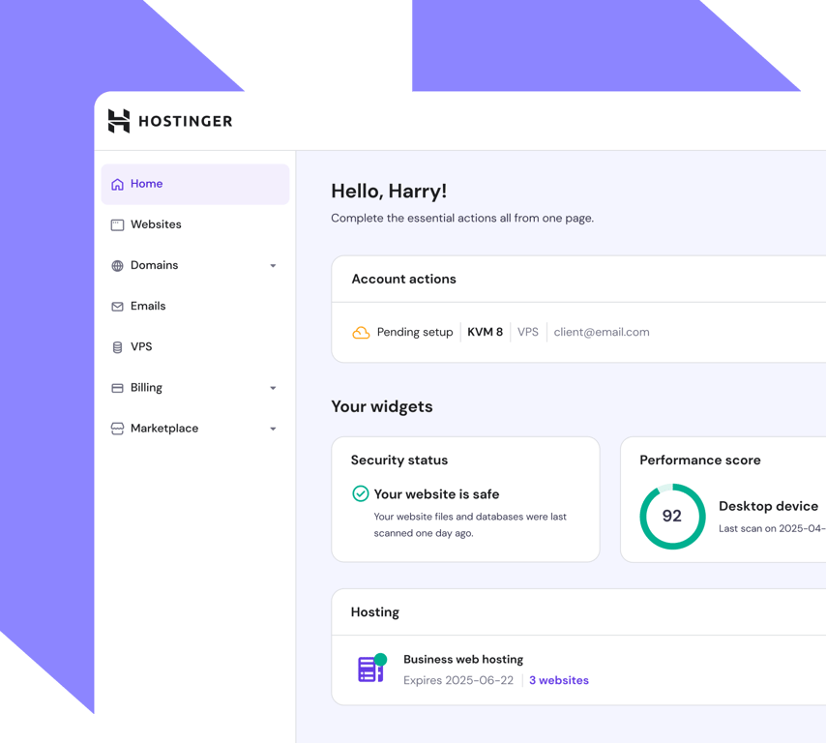Image resolution: width=826 pixels, height=743 pixels.
Task: Click the Business web hosting server icon
Action: point(370,669)
